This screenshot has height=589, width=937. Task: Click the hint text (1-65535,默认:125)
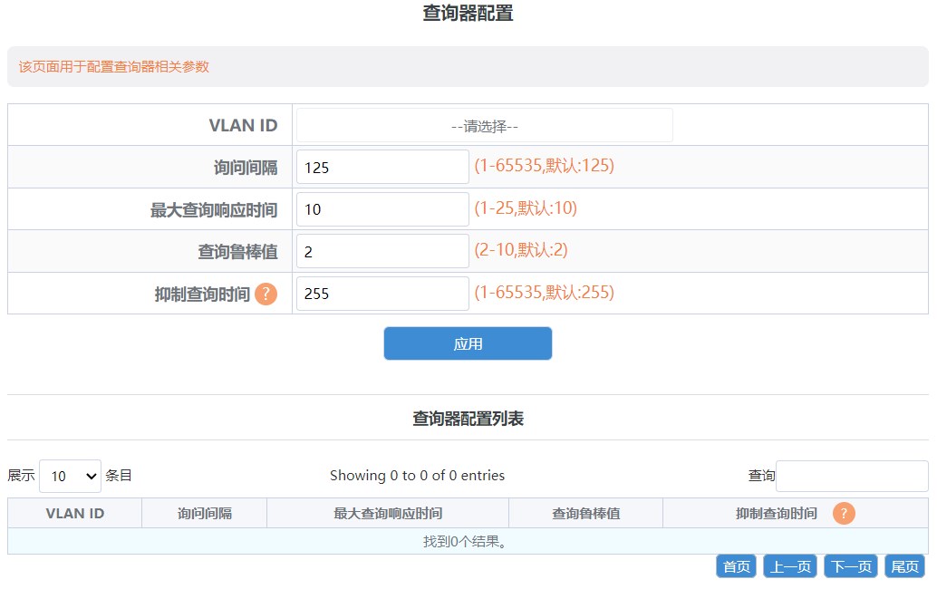[545, 166]
